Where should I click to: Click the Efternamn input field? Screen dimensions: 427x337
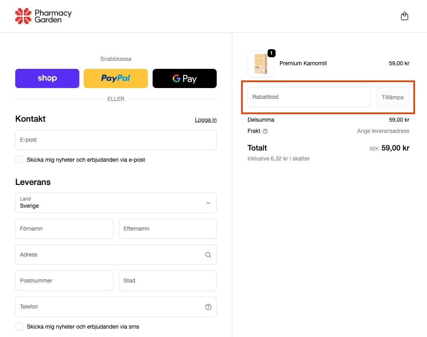167,229
